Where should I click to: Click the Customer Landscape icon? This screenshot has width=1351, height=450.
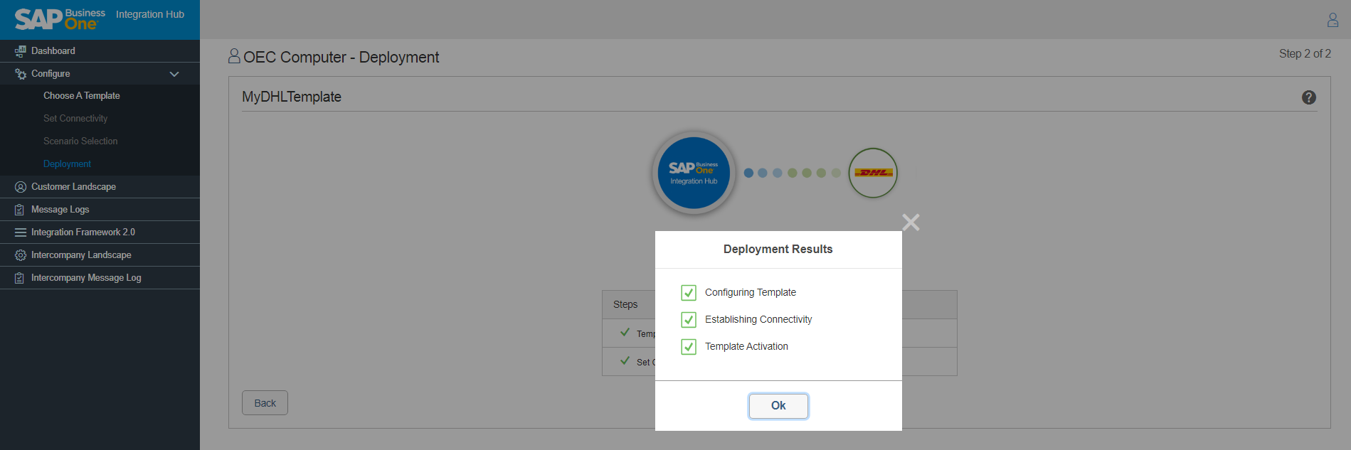tap(20, 187)
